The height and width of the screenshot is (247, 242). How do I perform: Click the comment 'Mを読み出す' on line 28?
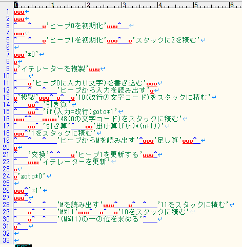80,205
